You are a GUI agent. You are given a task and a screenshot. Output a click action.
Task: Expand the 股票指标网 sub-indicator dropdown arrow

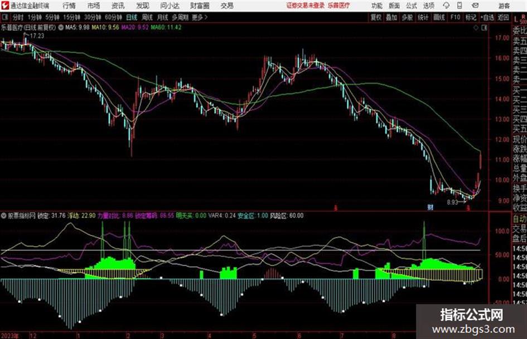4,216
